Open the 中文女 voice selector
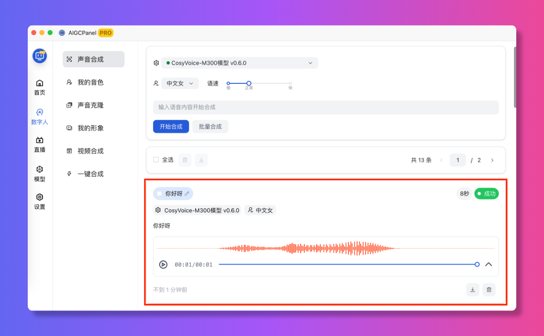 click(x=180, y=84)
